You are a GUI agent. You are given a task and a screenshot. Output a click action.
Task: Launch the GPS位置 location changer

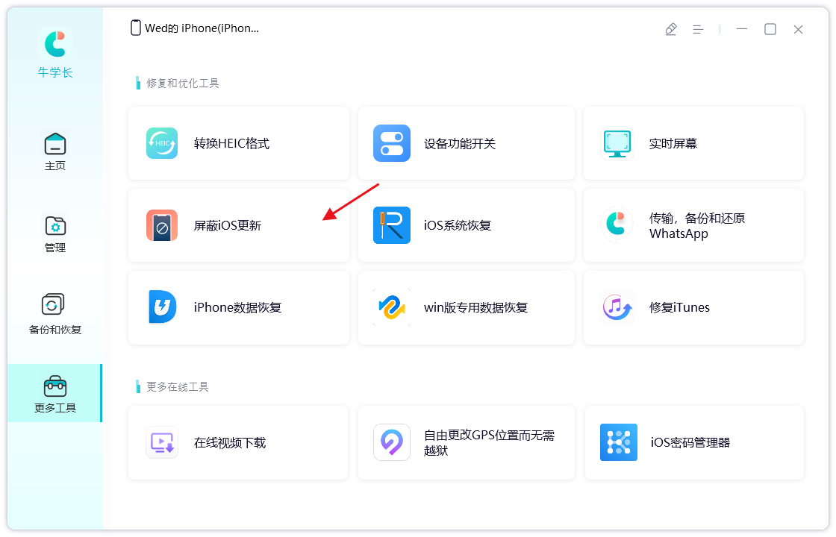[x=467, y=443]
